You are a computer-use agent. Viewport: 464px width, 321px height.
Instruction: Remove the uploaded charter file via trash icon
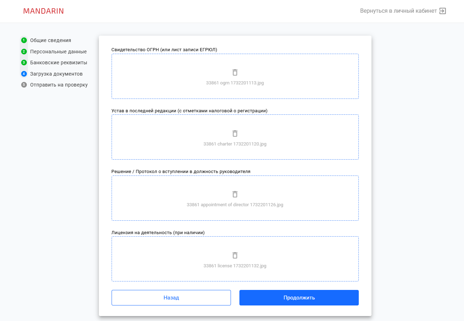235,133
